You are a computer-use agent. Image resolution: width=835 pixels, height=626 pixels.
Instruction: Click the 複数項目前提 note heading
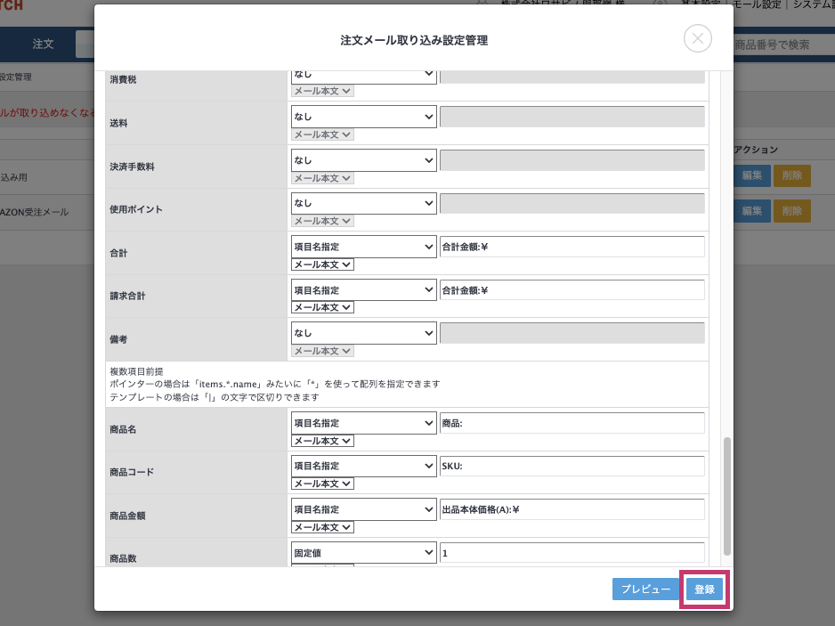click(x=136, y=371)
